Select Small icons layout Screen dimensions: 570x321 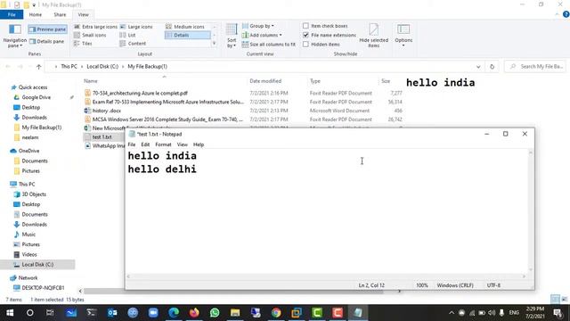coord(90,35)
